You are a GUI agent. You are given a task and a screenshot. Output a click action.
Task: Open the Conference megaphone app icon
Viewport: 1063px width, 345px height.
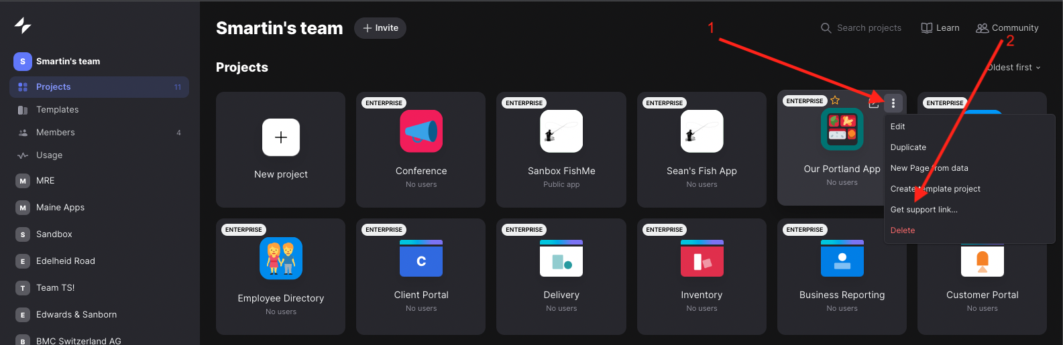coord(421,131)
